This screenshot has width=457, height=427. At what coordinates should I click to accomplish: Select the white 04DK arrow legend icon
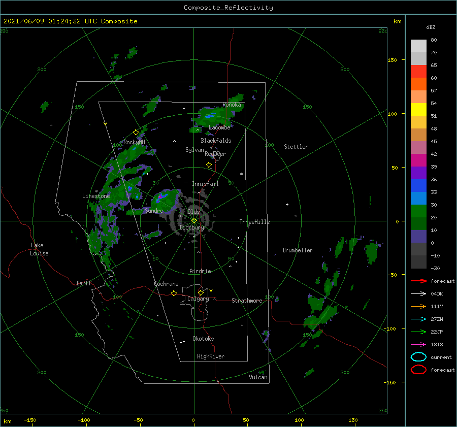418,294
